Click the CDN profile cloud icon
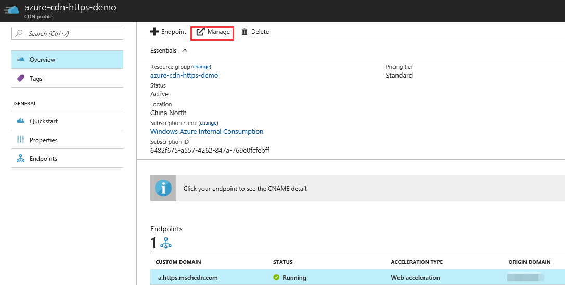This screenshot has height=285, width=565. click(12, 10)
